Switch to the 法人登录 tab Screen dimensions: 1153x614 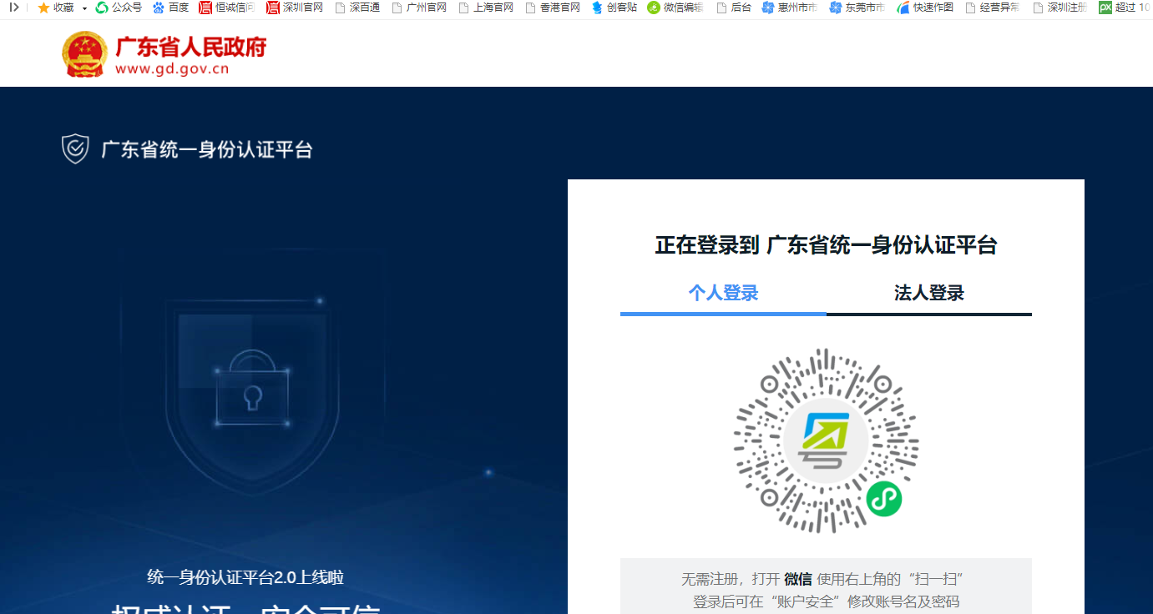pyautogui.click(x=928, y=293)
